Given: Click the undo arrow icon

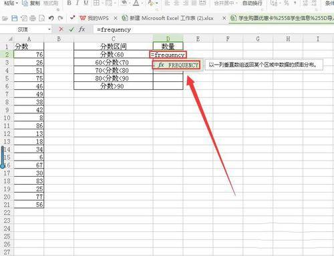Looking at the screenshot, I should click(x=51, y=18).
